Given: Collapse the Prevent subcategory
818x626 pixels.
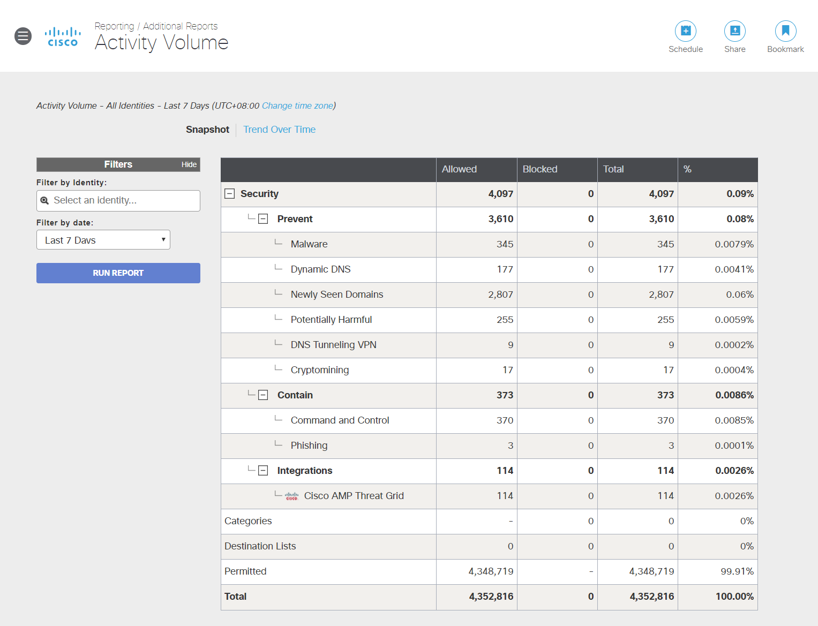Looking at the screenshot, I should (x=262, y=218).
